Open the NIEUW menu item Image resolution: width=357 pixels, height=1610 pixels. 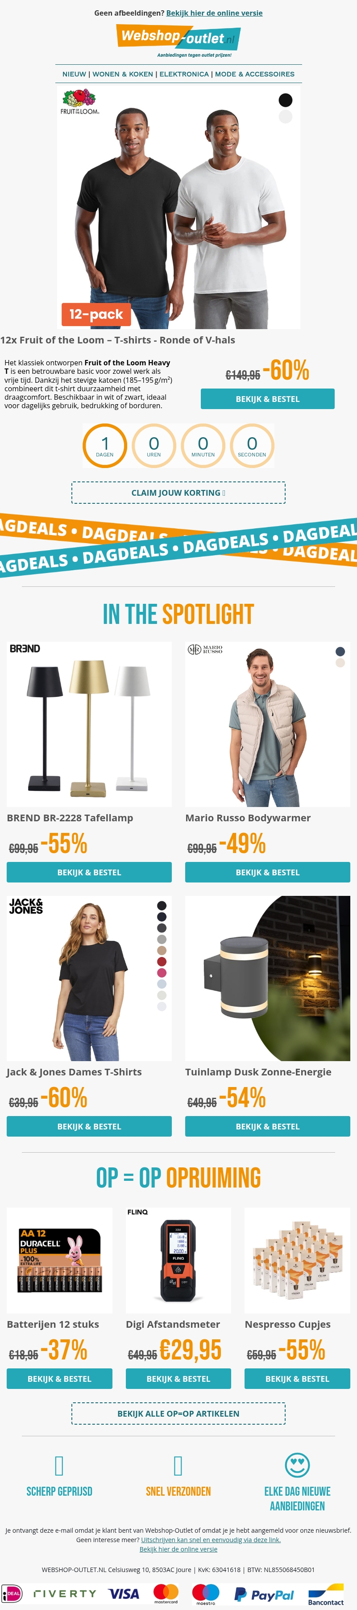tap(74, 74)
